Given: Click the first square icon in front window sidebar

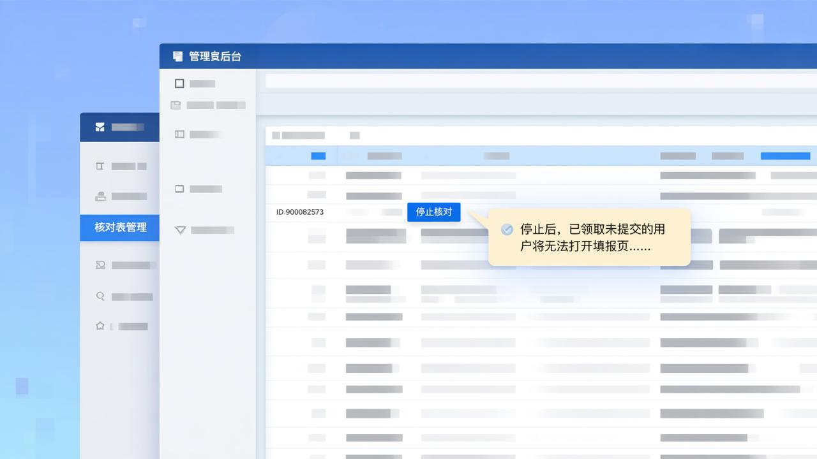Looking at the screenshot, I should coord(179,84).
